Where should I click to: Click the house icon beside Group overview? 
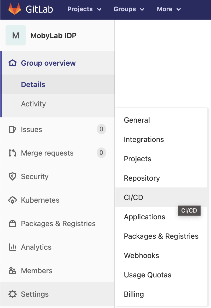pos(12,63)
